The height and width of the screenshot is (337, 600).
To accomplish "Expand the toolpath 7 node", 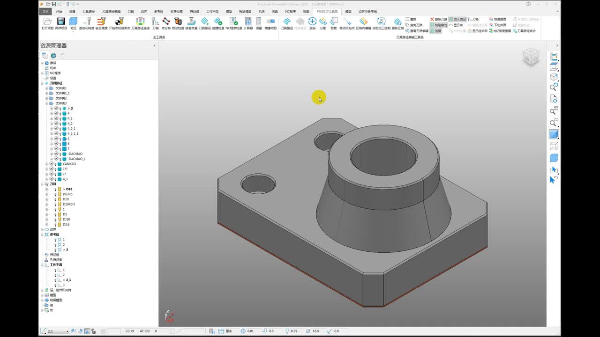I will point(52,149).
